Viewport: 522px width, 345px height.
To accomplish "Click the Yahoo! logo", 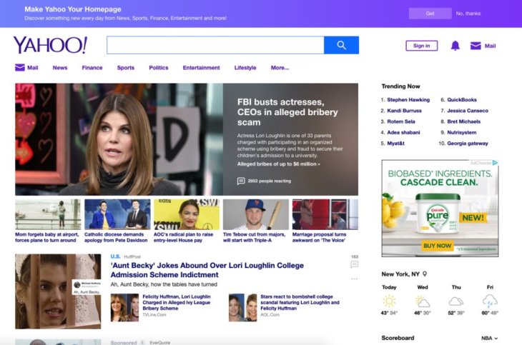I will point(50,45).
